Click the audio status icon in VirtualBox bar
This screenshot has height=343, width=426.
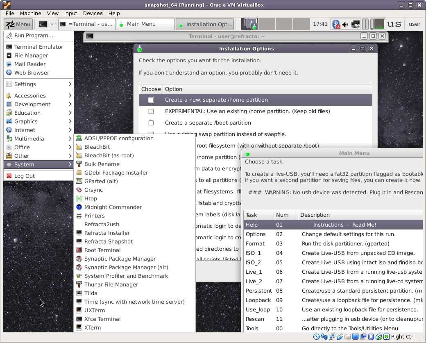(324, 337)
